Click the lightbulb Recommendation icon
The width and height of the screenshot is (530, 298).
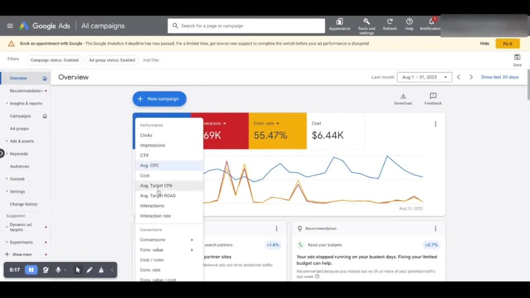tap(300, 229)
